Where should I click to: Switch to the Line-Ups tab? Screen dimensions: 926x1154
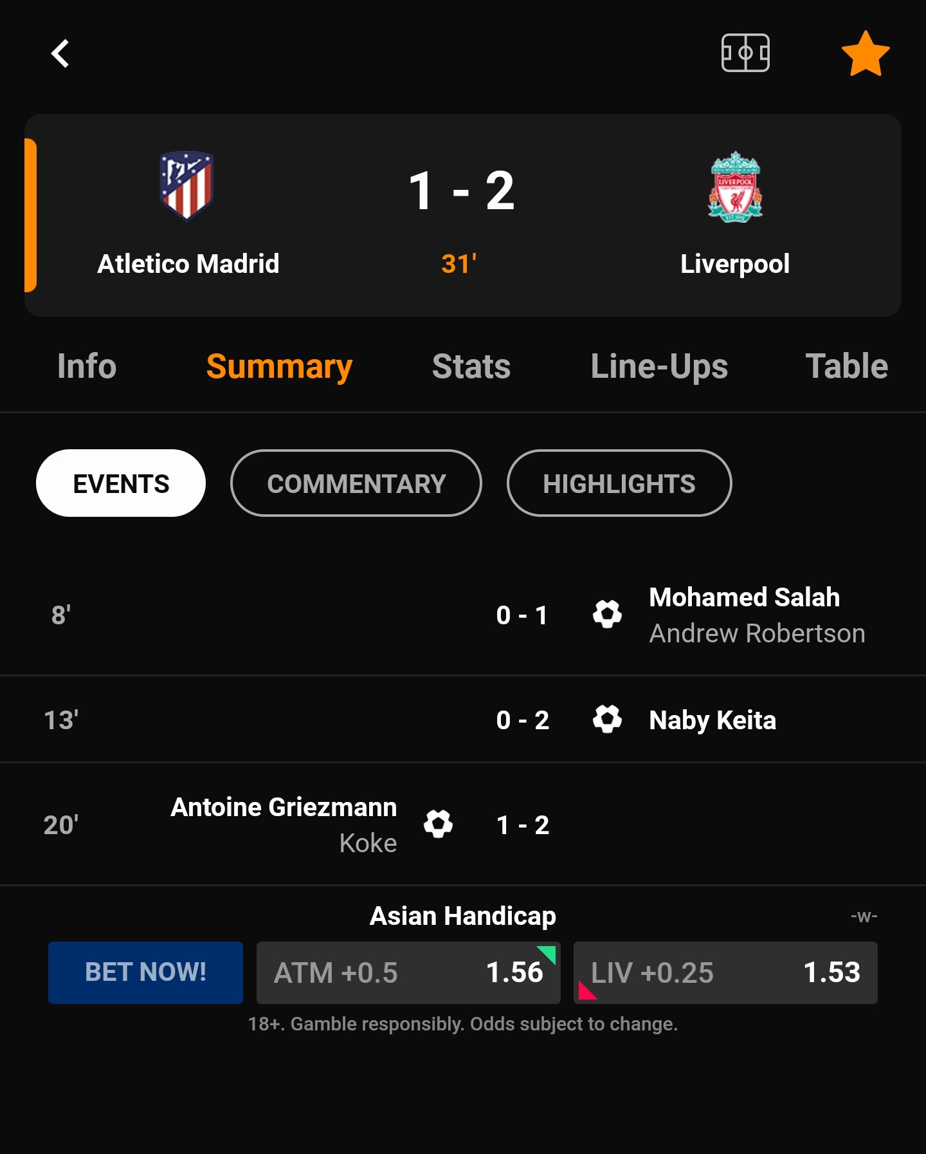[x=659, y=367]
